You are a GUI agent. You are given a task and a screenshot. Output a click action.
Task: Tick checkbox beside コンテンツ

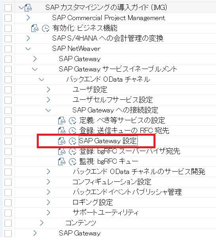[8, 223]
